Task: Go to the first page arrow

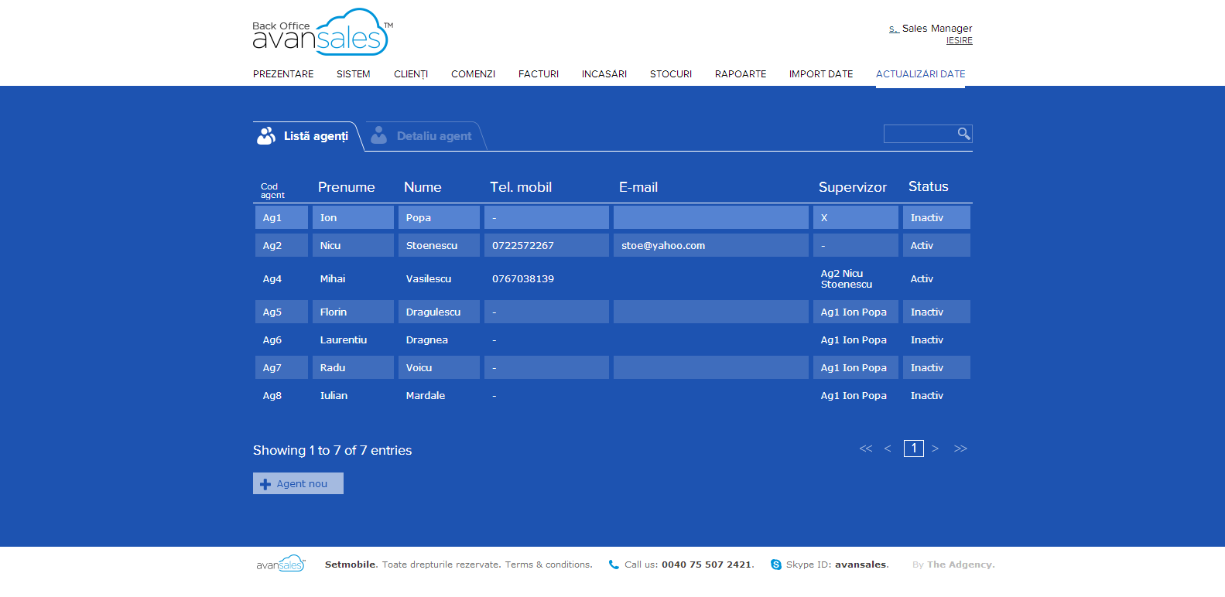Action: [x=866, y=449]
